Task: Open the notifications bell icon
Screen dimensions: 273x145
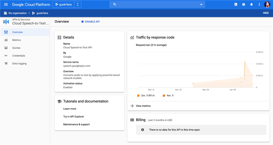Action: [251, 4]
